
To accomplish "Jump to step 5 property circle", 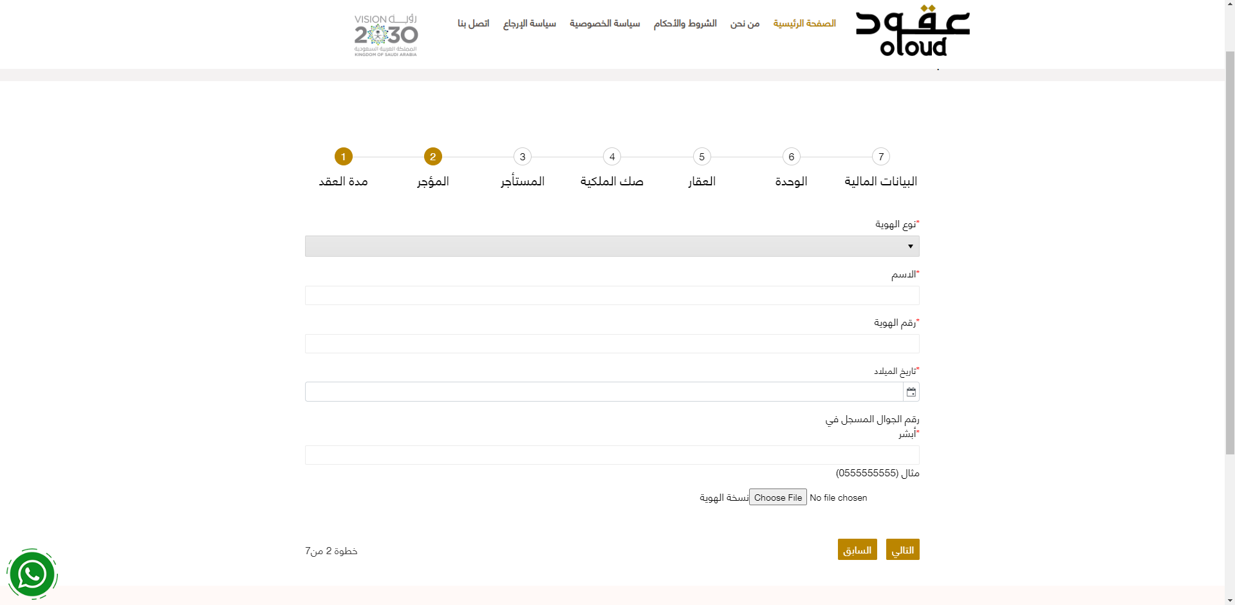I will tap(701, 156).
